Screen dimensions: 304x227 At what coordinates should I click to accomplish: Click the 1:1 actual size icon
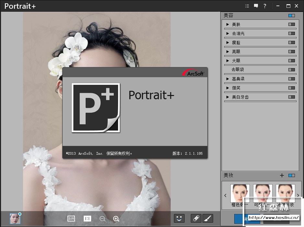[87, 219]
